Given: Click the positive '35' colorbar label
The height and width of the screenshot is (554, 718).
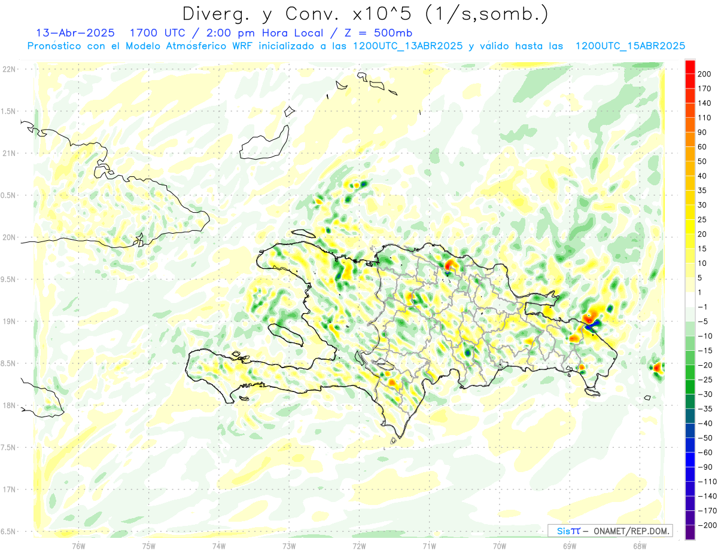Looking at the screenshot, I should pyautogui.click(x=702, y=191).
